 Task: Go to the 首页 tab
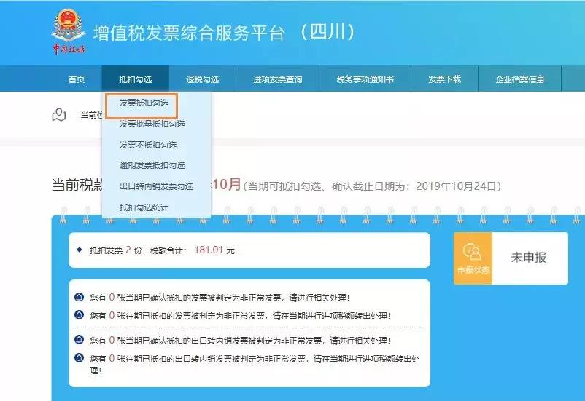tap(77, 79)
